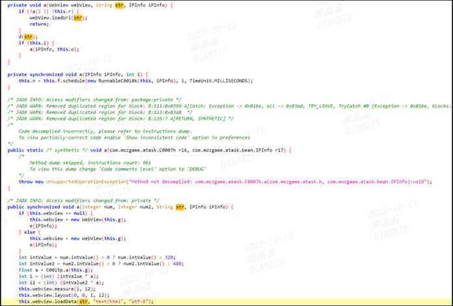Click the 'int i2 = (int) (intValue2 * a);' line

(x=61, y=283)
